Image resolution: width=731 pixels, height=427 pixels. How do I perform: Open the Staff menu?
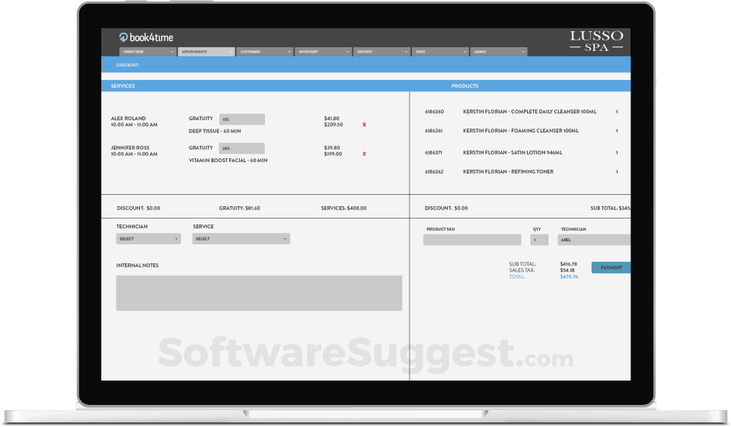pos(440,53)
